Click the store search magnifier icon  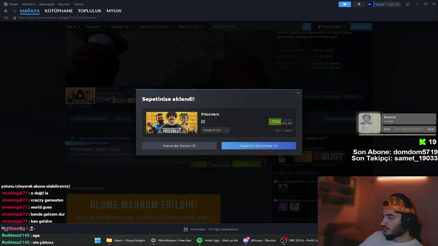coord(307,27)
